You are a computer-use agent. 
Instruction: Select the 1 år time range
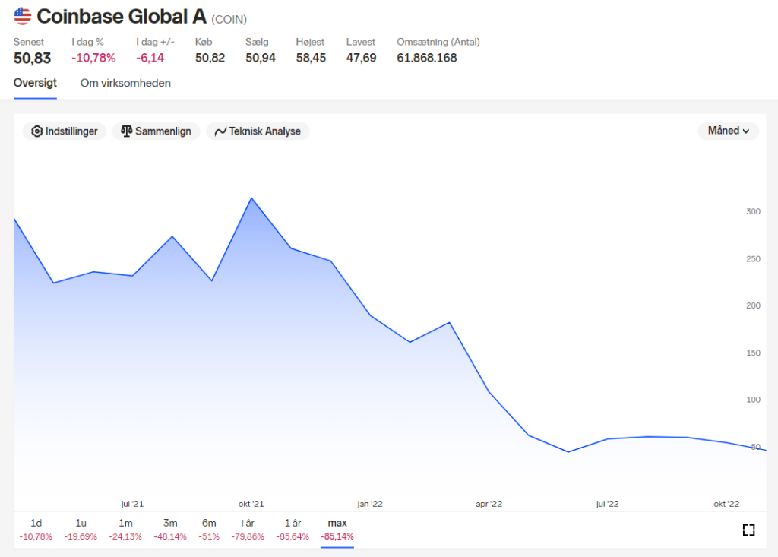coord(293,529)
